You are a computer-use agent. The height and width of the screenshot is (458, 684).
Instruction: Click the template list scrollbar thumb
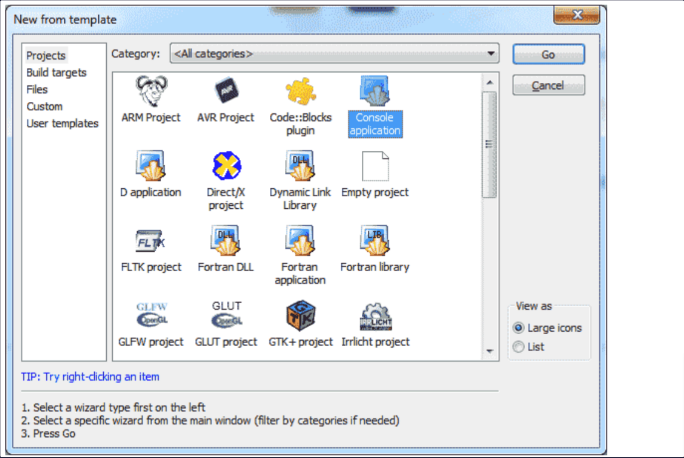click(489, 144)
